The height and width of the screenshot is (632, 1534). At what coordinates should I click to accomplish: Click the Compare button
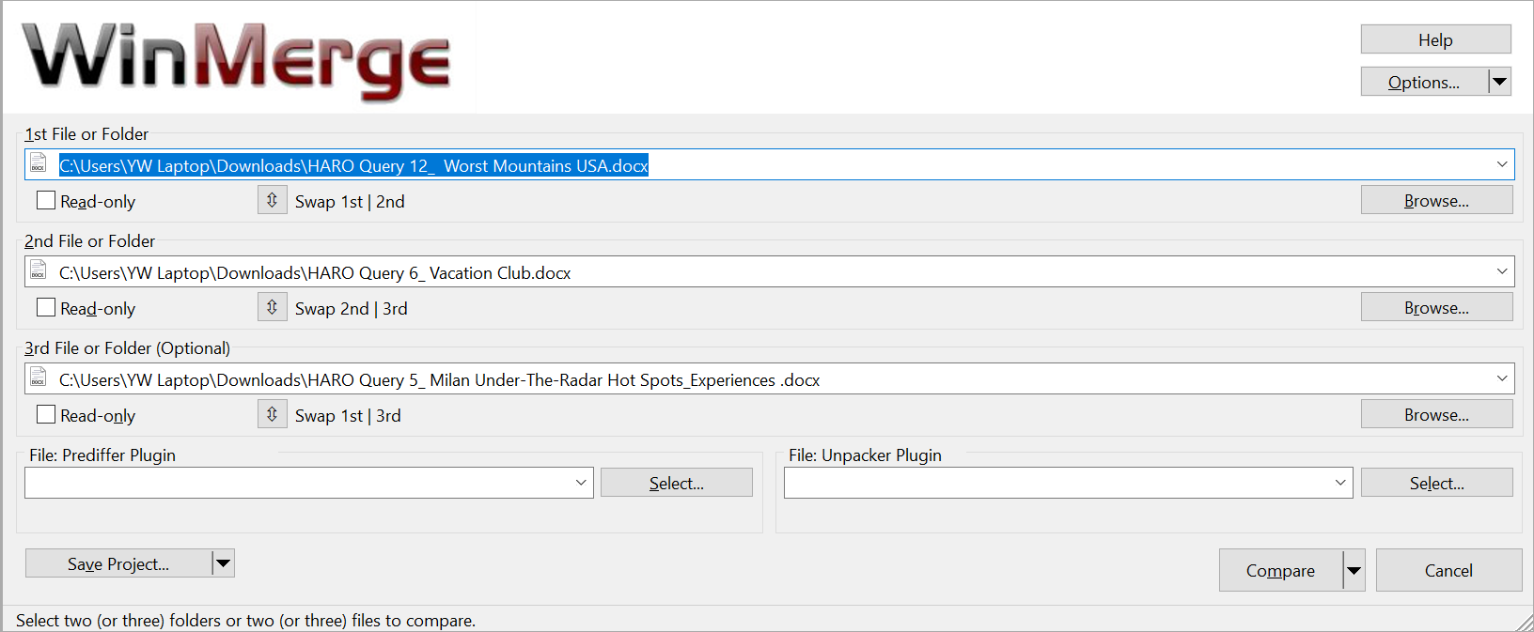(x=1280, y=570)
